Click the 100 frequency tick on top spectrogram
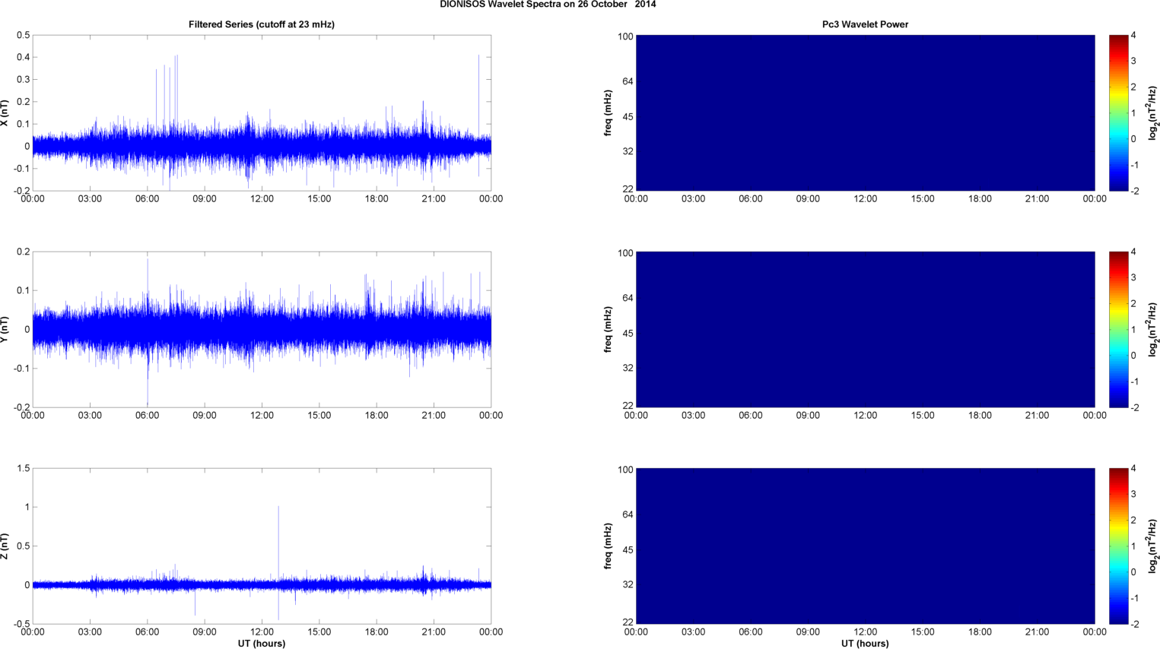The height and width of the screenshot is (649, 1160). 625,36
